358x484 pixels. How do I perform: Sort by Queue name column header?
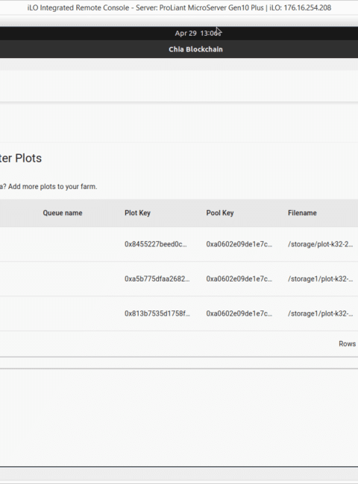[x=63, y=213]
